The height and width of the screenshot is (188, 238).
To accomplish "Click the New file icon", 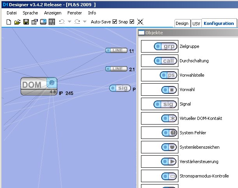I will pos(9,22).
